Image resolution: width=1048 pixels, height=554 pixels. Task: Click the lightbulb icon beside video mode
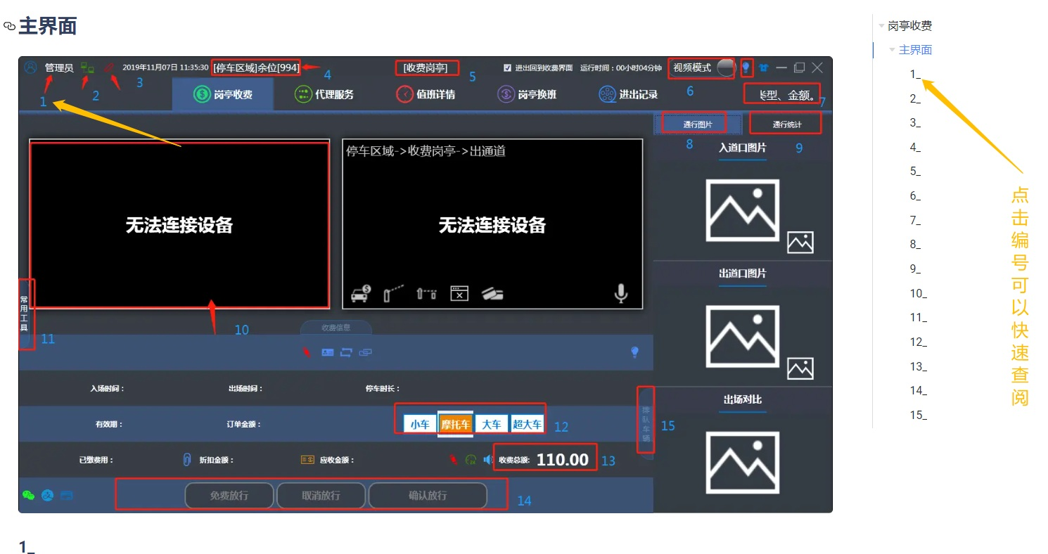(746, 67)
